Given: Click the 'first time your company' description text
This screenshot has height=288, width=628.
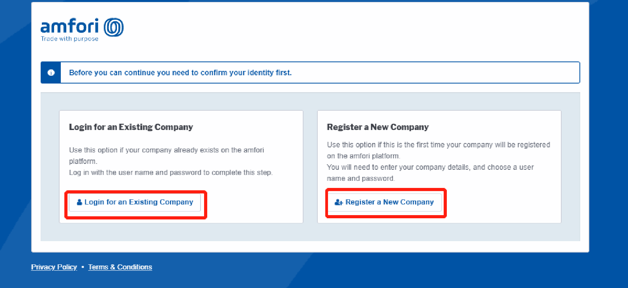Looking at the screenshot, I should pos(439,150).
